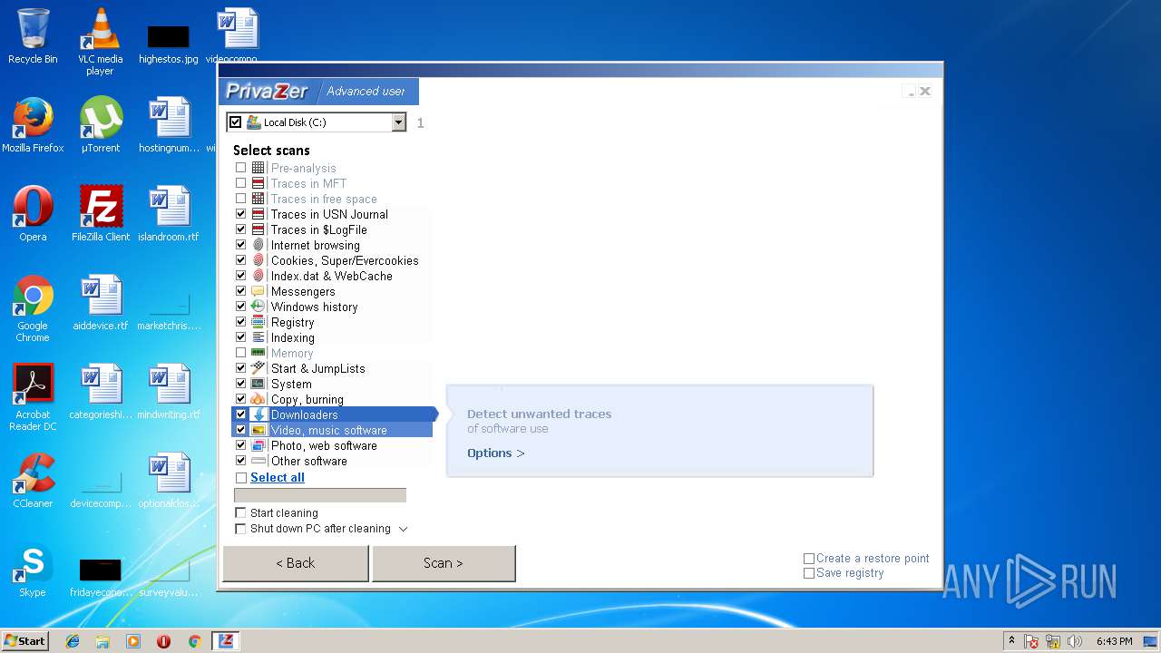Open the Windows Start menu
The image size is (1161, 653).
click(x=25, y=641)
